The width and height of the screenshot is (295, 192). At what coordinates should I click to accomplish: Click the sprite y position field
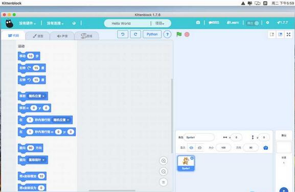tap(264, 138)
